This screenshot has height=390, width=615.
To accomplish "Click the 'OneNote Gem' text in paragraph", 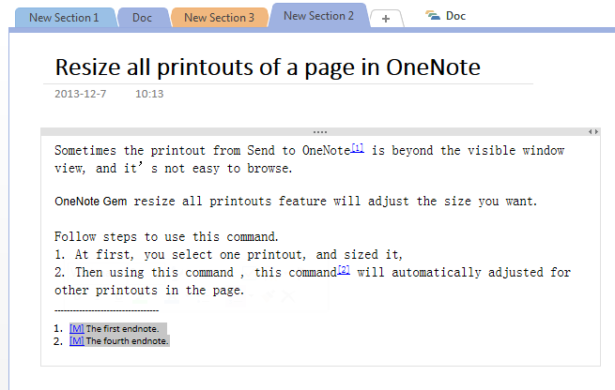I will point(90,202).
